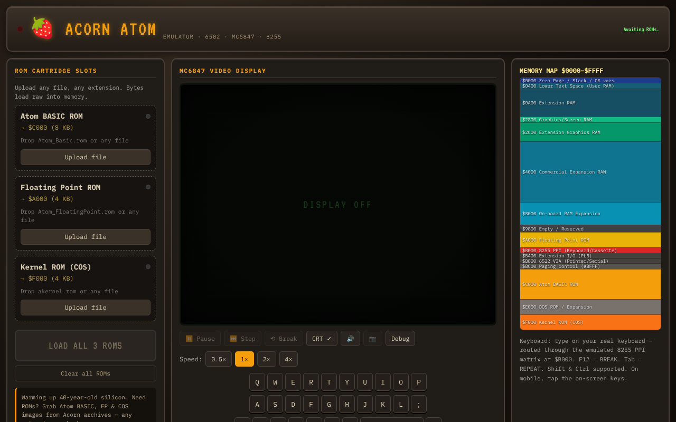Tap the on-screen R key

(x=311, y=382)
